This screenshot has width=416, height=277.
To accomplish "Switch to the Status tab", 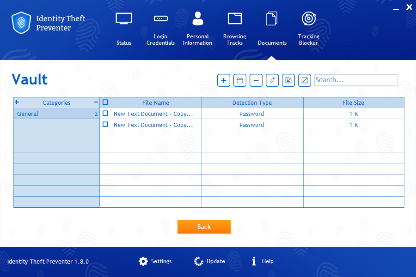I will [x=123, y=28].
